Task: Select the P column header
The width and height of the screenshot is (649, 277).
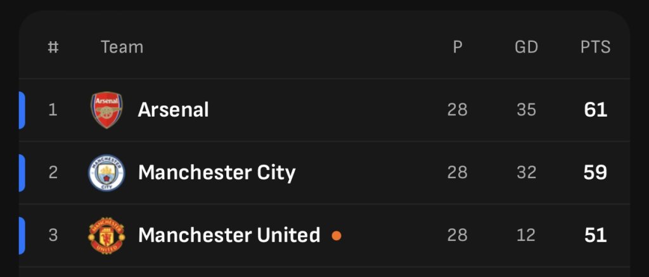Action: [458, 47]
